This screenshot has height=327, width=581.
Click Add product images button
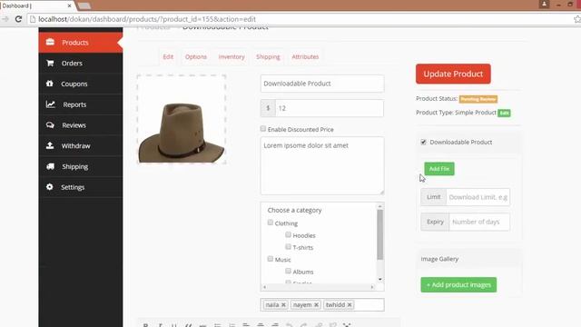(458, 284)
